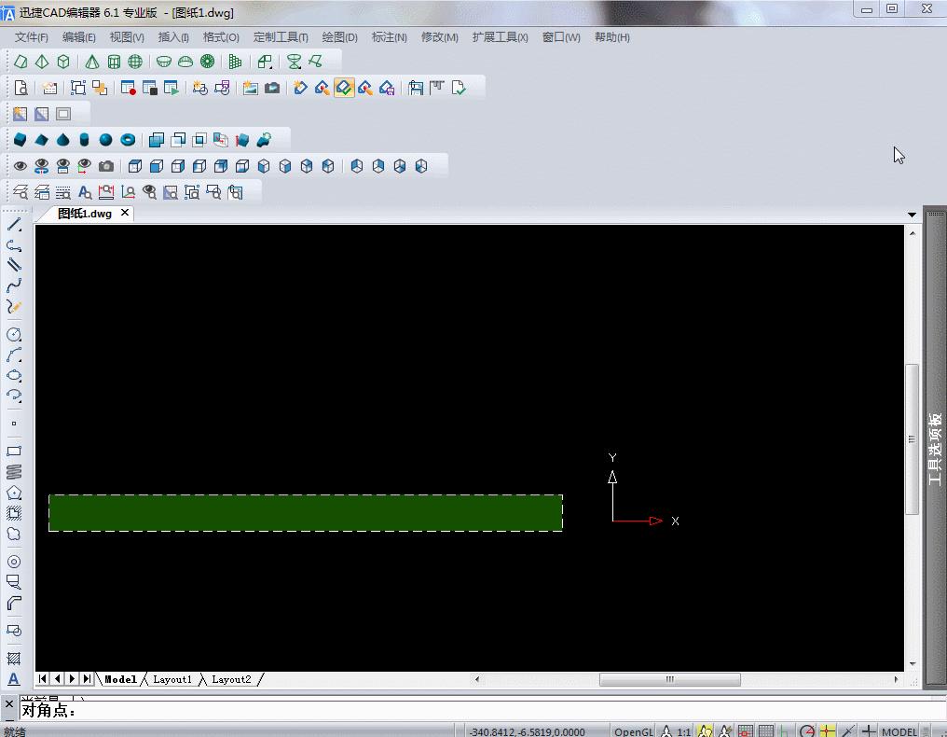This screenshot has height=737, width=947.
Task: Switch to the Layout1 tab
Action: pyautogui.click(x=172, y=679)
